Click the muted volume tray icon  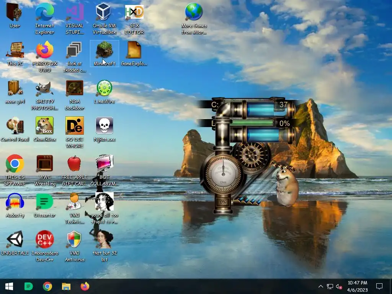click(x=339, y=286)
